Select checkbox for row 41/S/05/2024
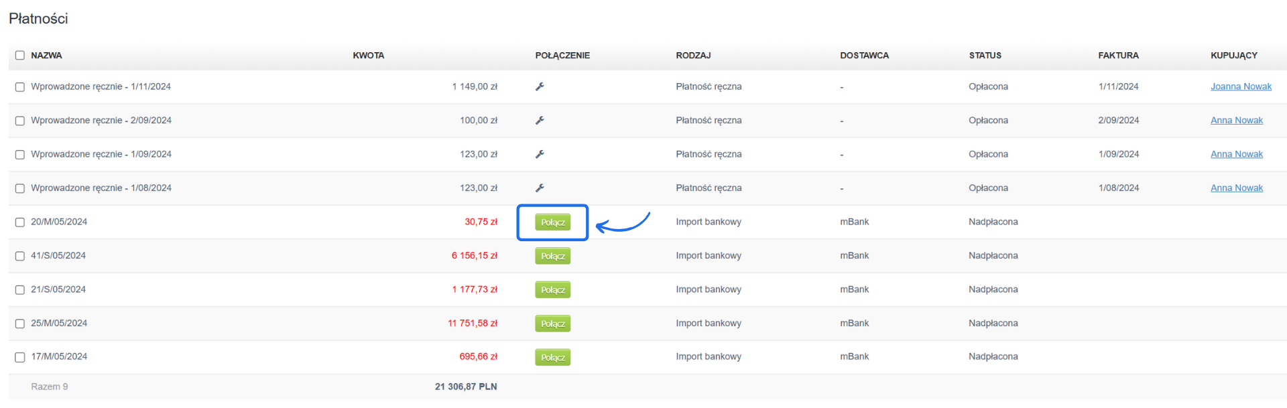The image size is (1287, 408). pos(20,256)
